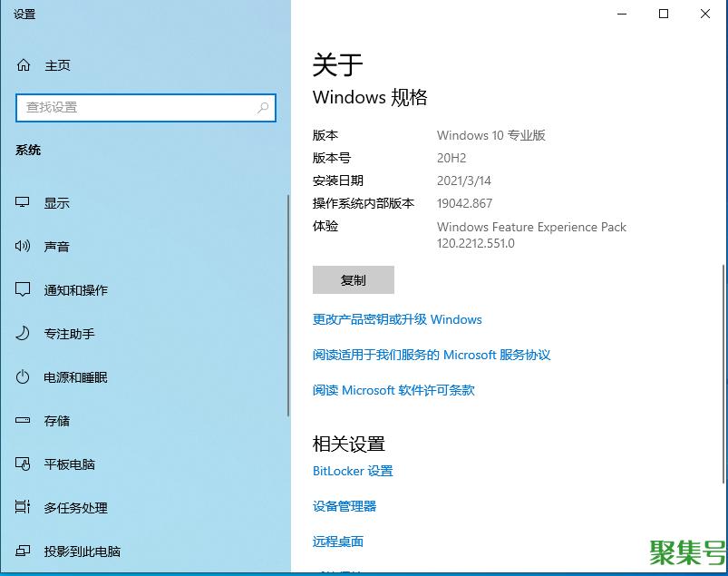Open the 显示 display monitor icon

coord(24,203)
